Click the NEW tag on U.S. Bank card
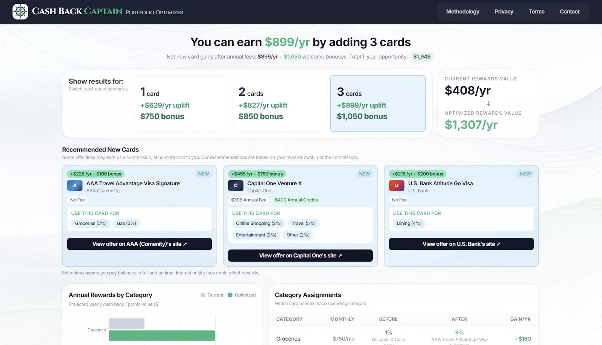The image size is (602, 345). [x=525, y=174]
